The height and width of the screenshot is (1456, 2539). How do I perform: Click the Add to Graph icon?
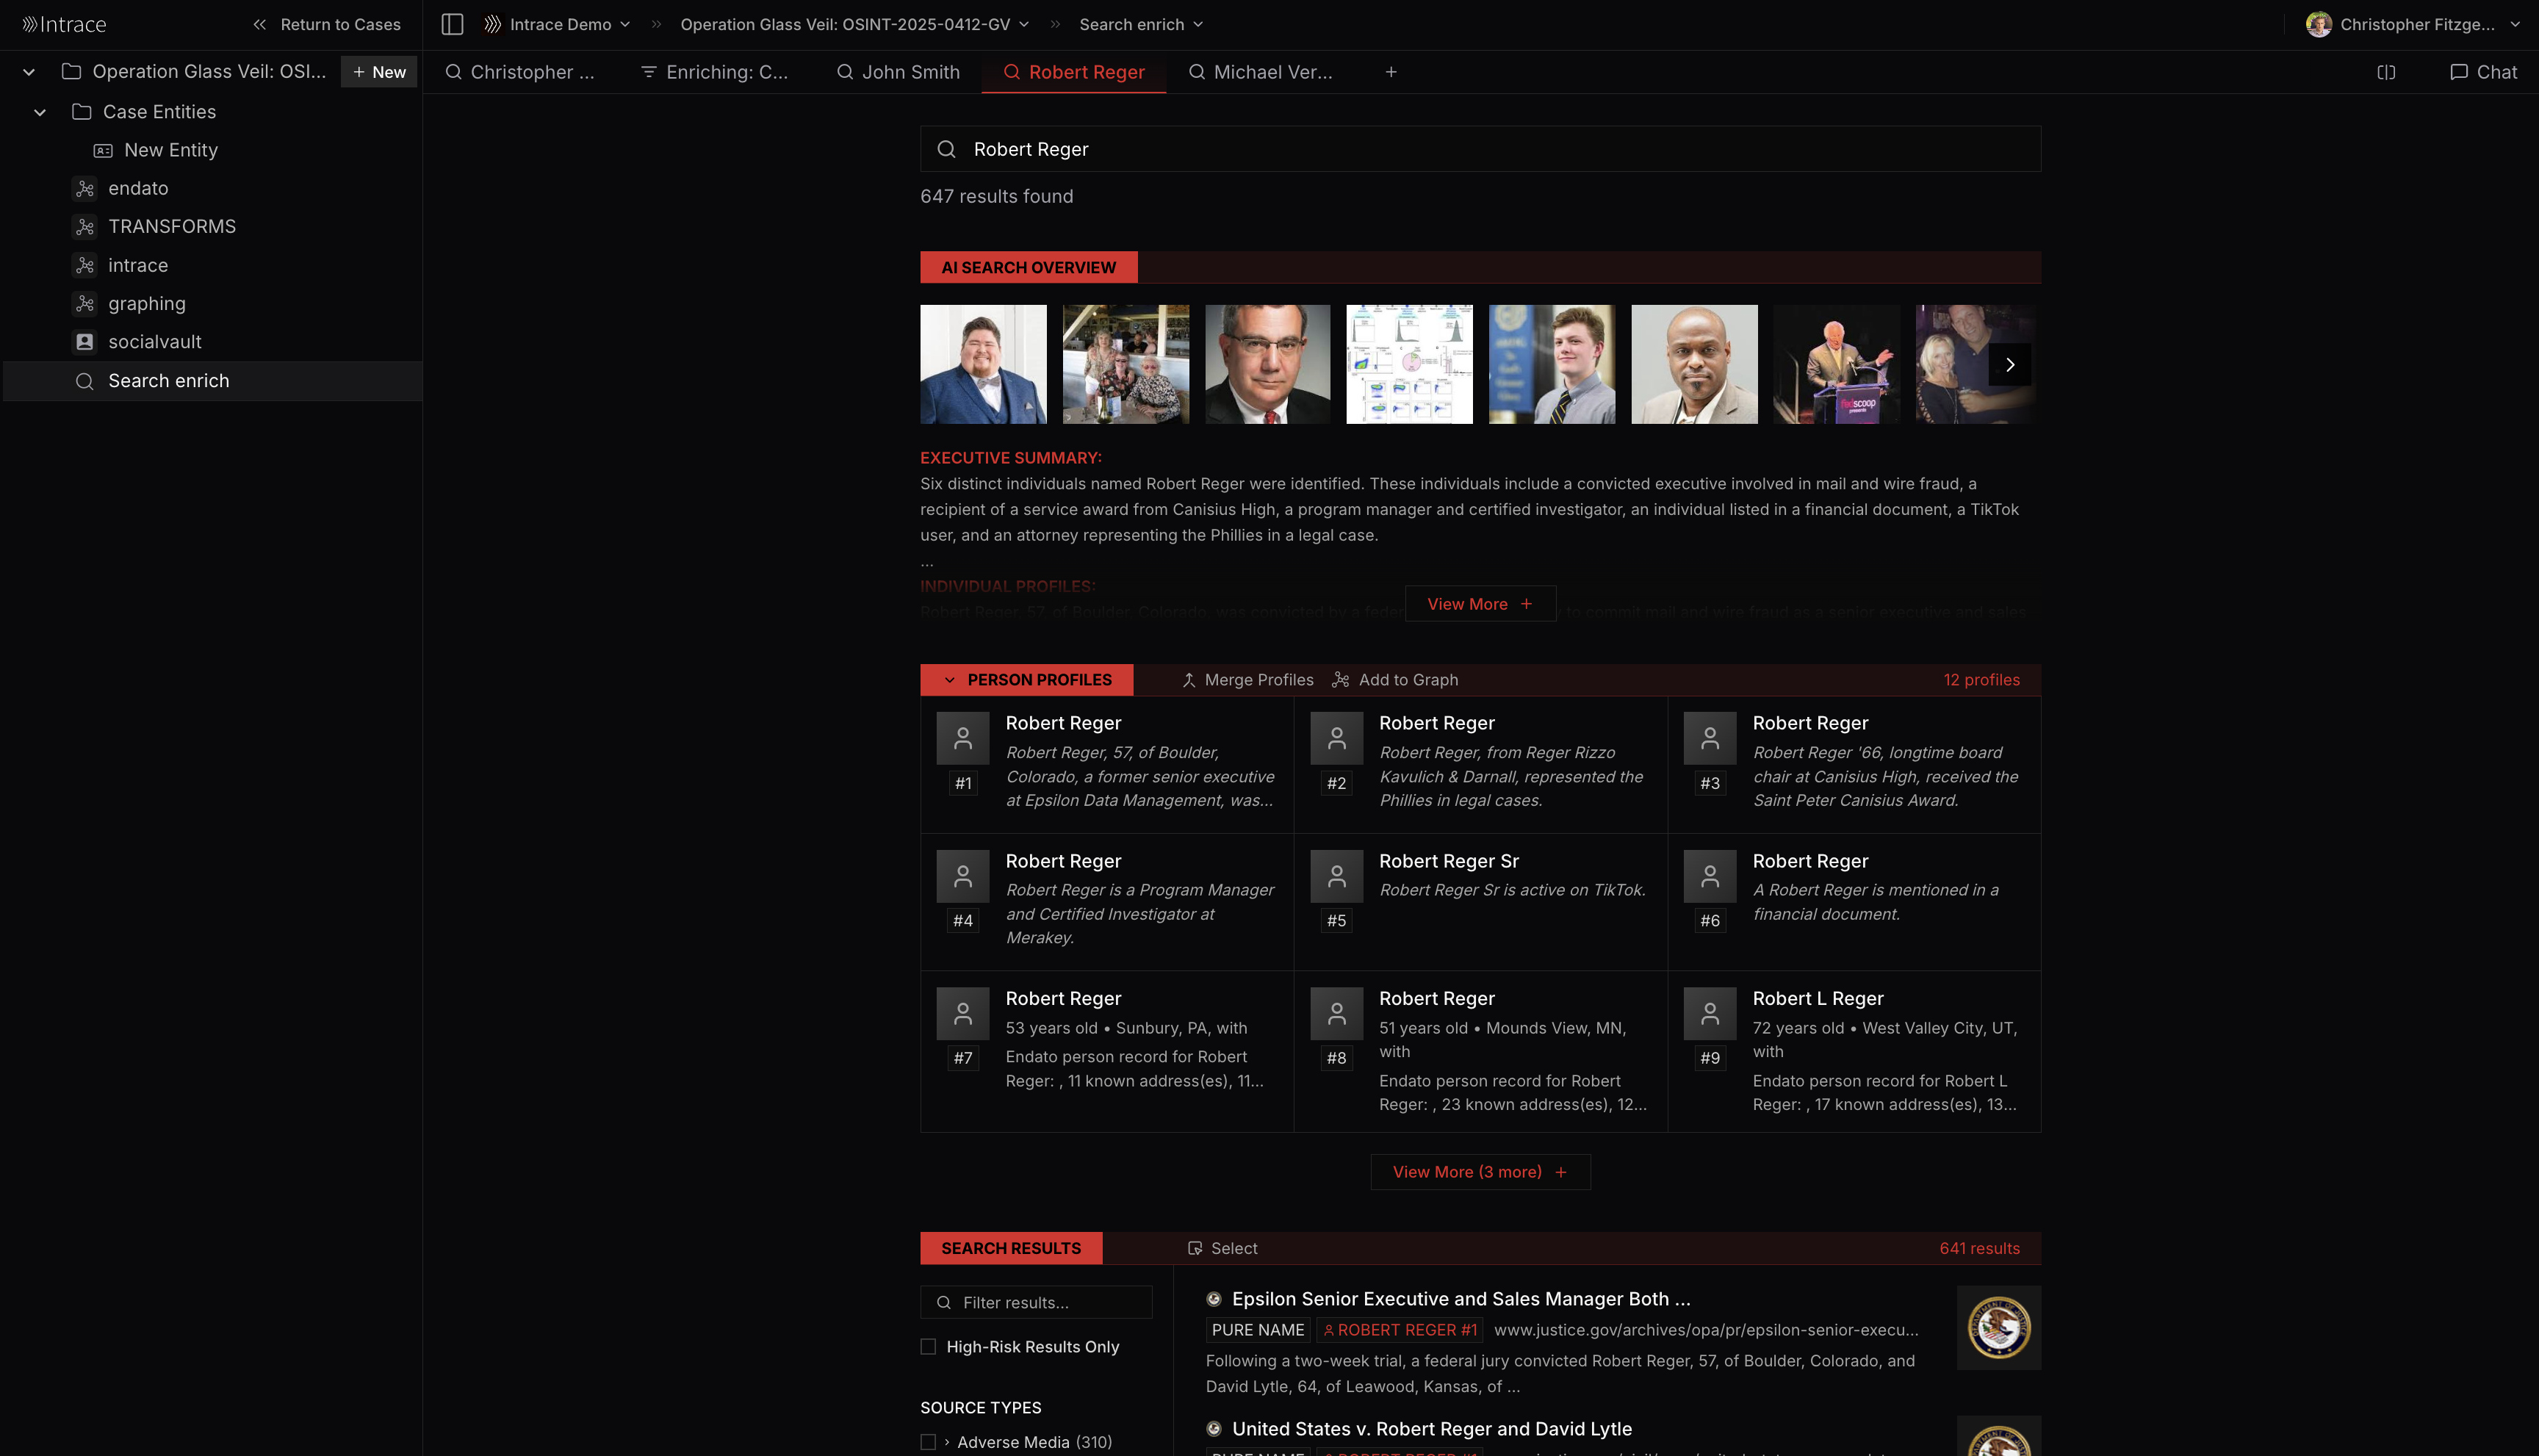coord(1341,680)
